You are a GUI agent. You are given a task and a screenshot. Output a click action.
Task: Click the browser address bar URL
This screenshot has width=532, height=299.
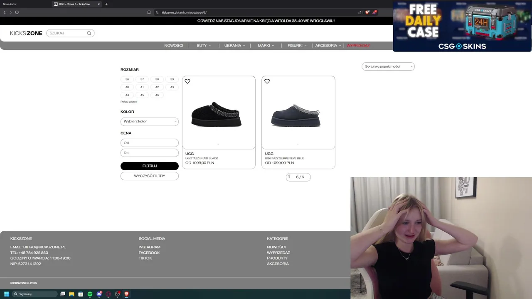tap(184, 12)
